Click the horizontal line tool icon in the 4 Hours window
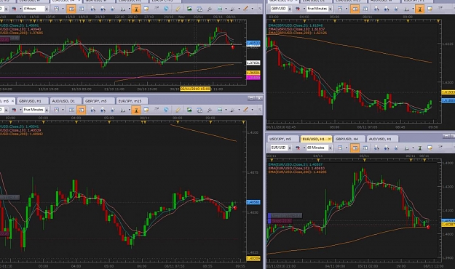 coord(220,9)
